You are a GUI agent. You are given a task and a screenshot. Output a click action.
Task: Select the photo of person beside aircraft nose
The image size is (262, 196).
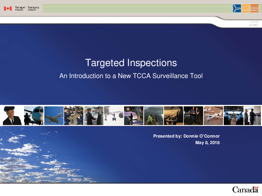pos(33,116)
